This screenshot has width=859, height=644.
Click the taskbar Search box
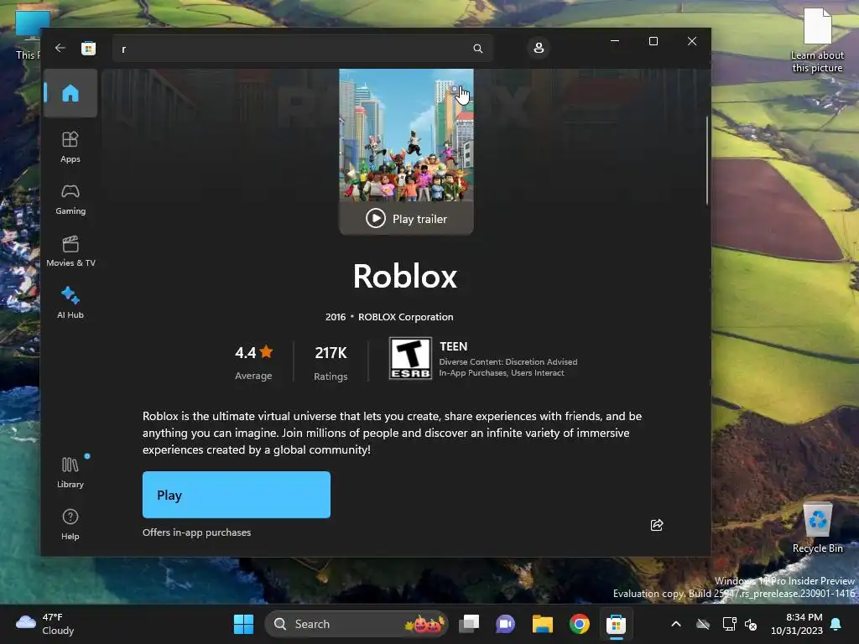pyautogui.click(x=357, y=624)
